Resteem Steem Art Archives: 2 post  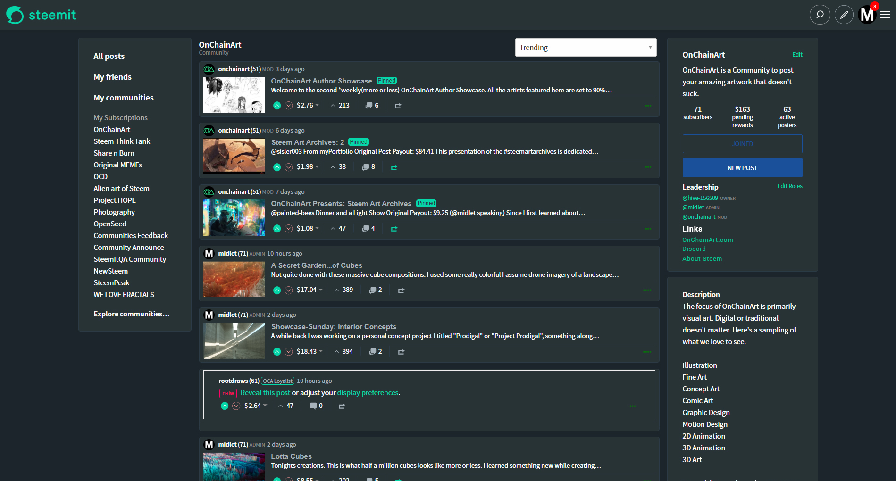[394, 167]
